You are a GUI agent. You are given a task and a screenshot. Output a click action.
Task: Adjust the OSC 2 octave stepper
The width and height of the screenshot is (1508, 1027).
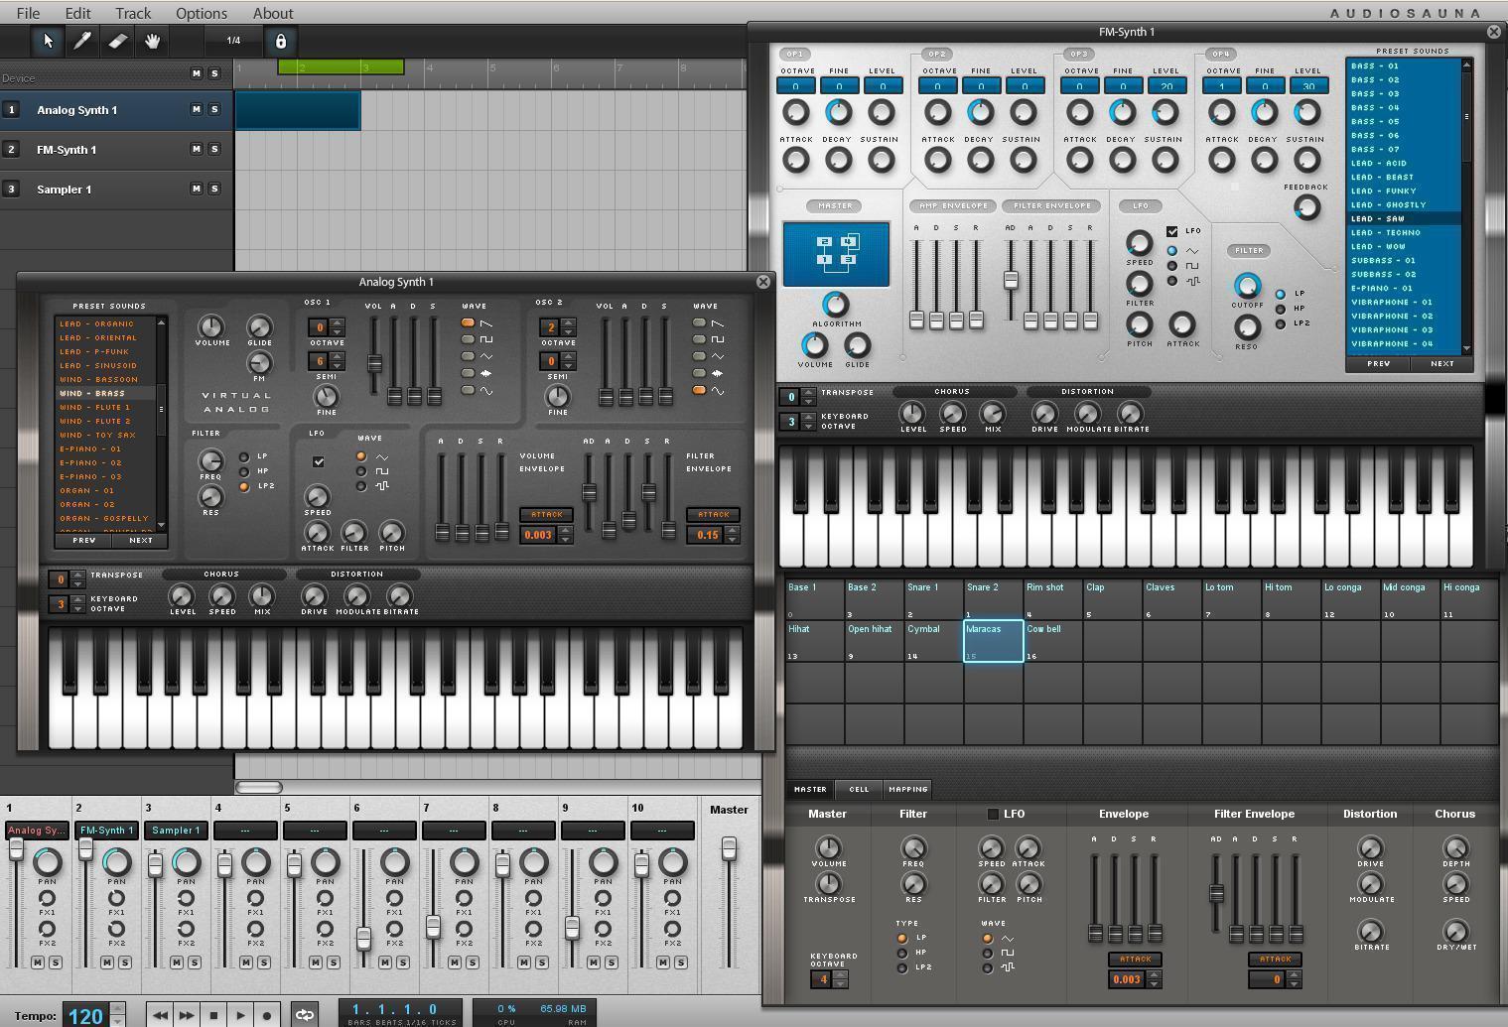pyautogui.click(x=569, y=326)
